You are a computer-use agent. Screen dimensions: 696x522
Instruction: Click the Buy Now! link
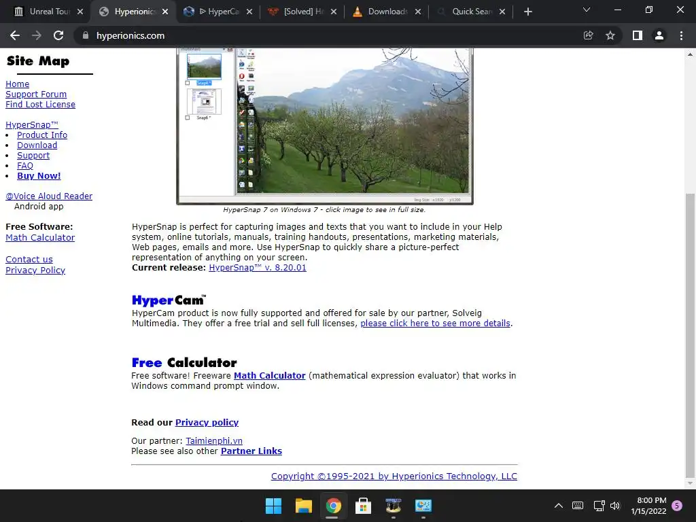click(x=39, y=176)
